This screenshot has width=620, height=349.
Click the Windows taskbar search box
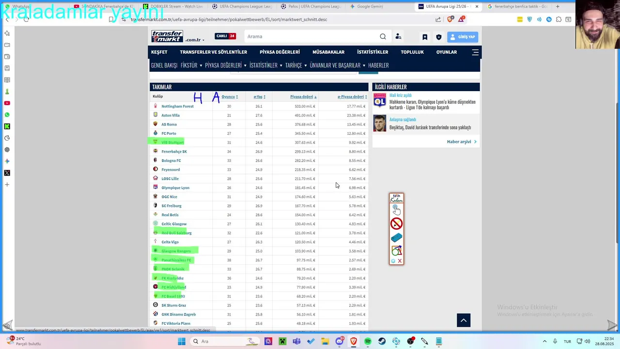(x=225, y=341)
